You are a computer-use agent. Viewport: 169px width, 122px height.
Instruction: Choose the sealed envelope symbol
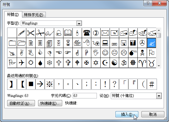coord(105,33)
